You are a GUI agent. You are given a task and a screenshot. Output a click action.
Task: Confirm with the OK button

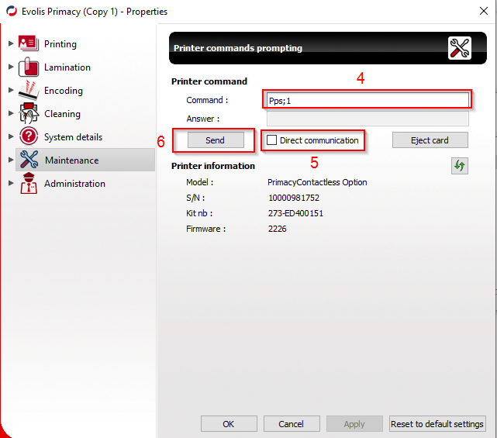coord(229,424)
